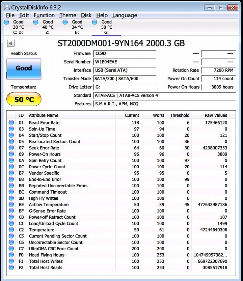Click the blue status orb for Spin-Up Time
Viewport: 243px width, 281px height.
(11, 129)
